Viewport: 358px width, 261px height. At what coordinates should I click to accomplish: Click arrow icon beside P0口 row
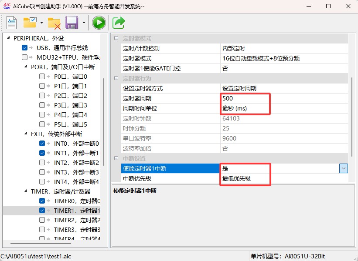(48, 77)
